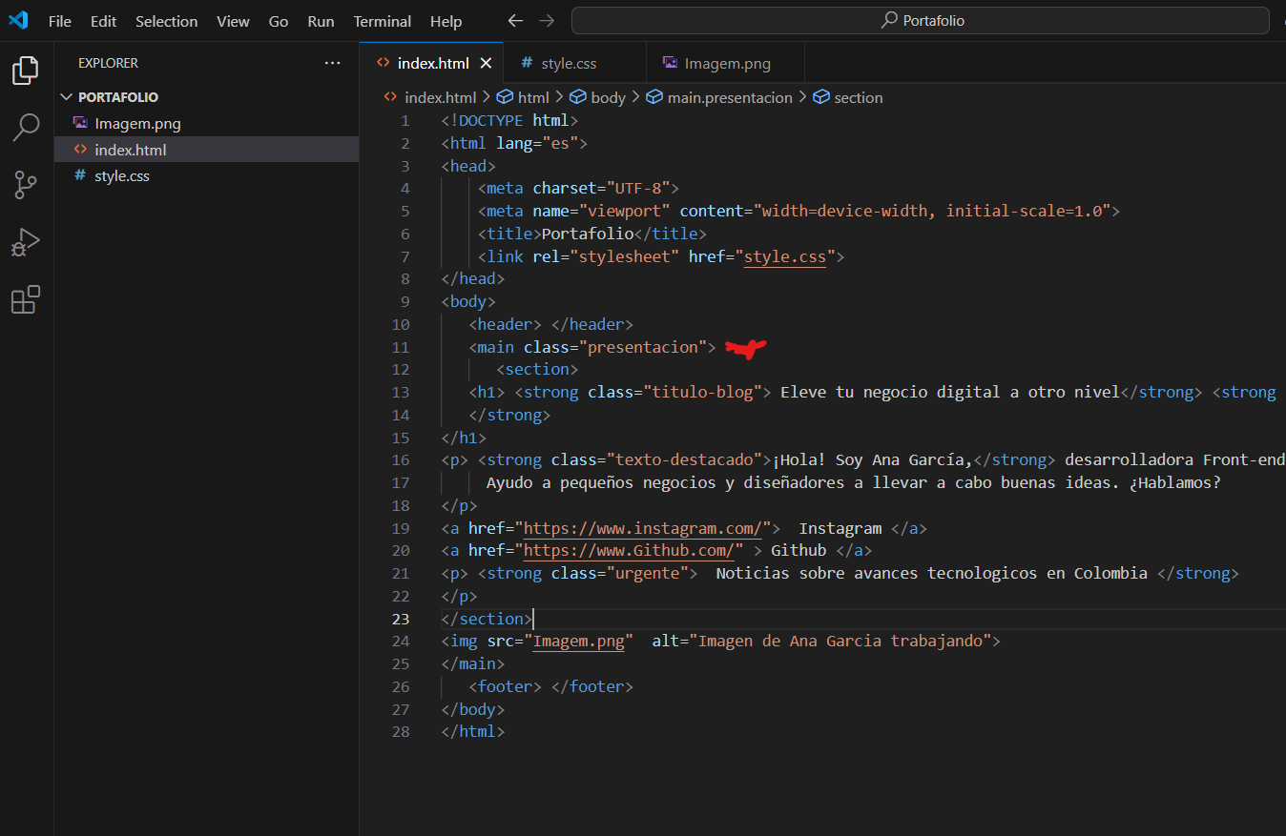
Task: Open Explorer more actions (three dots)
Action: (x=332, y=63)
